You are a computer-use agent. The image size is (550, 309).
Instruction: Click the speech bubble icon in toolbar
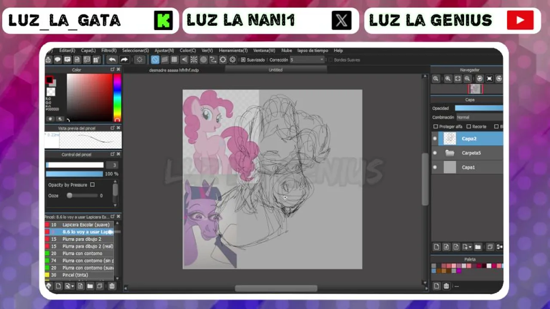pyautogui.click(x=57, y=60)
